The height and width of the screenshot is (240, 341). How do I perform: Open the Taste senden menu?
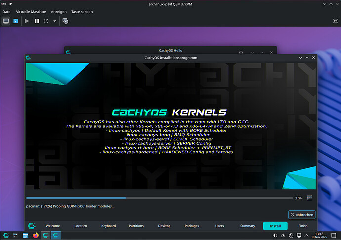[x=82, y=12]
